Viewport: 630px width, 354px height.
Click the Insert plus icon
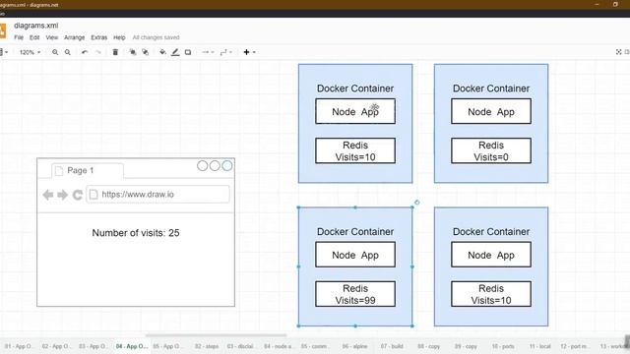pos(247,52)
